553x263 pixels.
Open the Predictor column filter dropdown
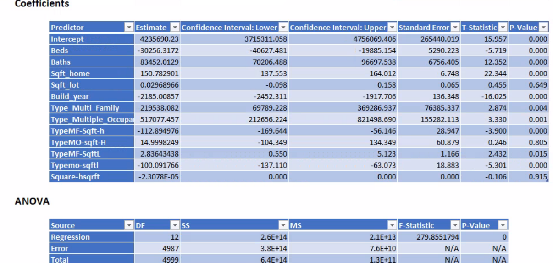pyautogui.click(x=129, y=28)
